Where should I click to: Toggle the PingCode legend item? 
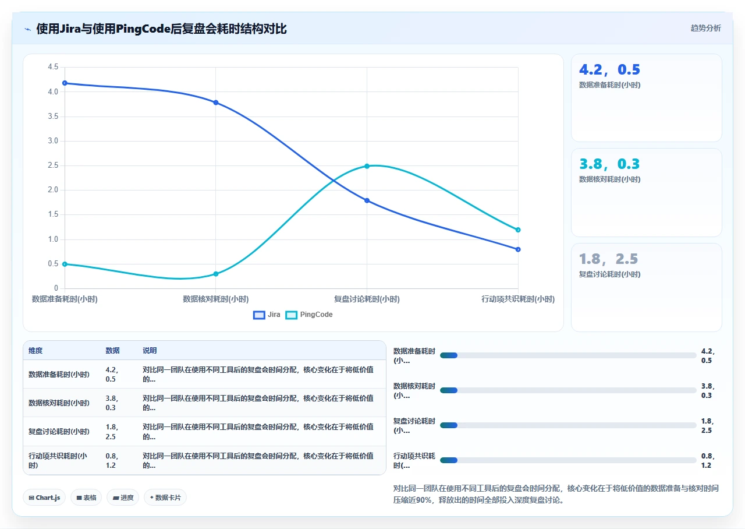[308, 315]
